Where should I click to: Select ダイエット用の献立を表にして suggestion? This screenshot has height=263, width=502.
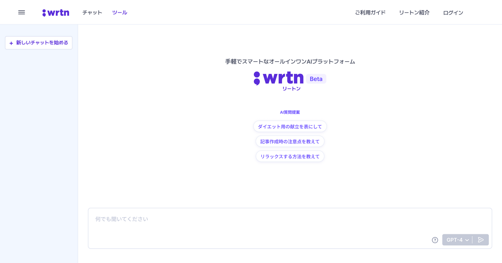[290, 126]
